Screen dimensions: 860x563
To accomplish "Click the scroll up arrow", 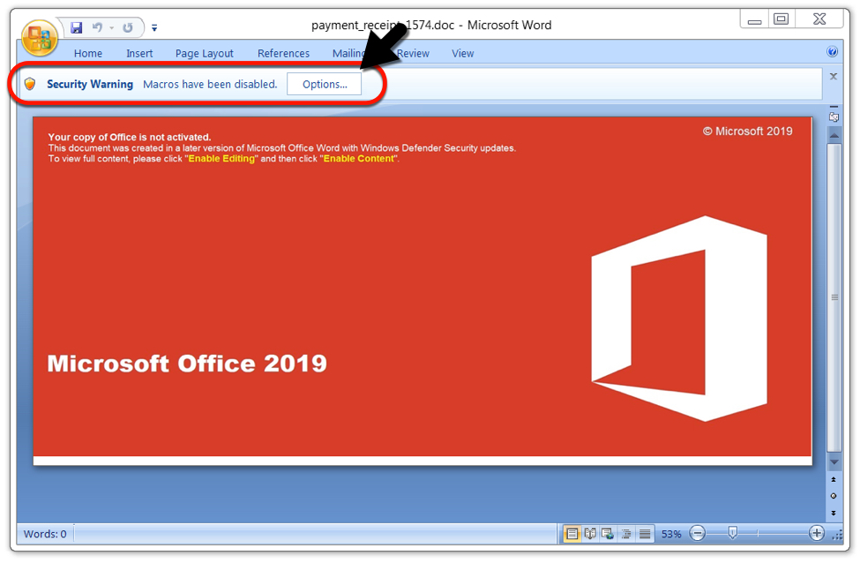I will coord(834,135).
